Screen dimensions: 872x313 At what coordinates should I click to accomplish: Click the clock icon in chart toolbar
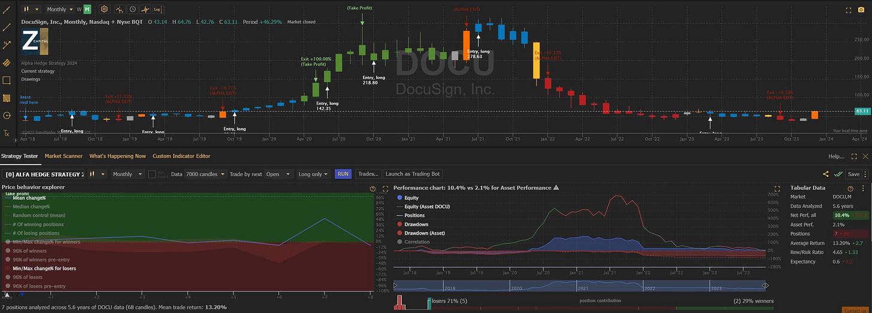tap(132, 10)
